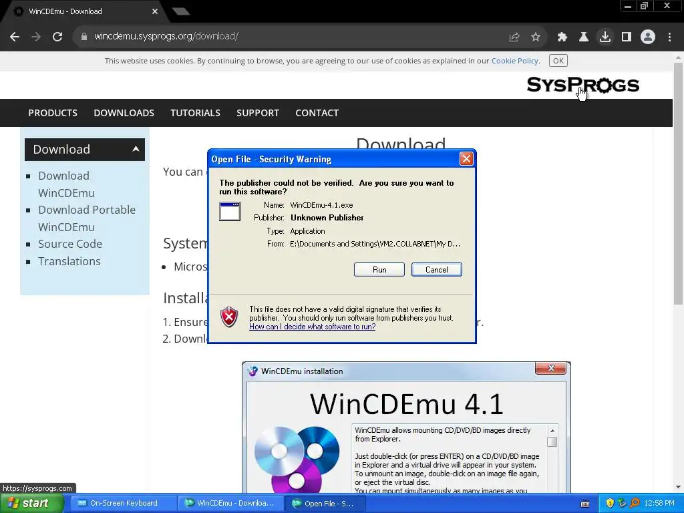Click the page vertical scrollbar thumb
This screenshot has height=513, width=684.
pos(678,183)
